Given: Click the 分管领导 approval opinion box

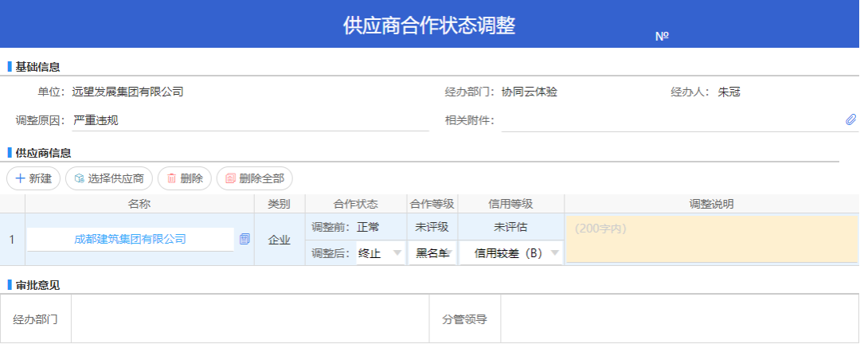Looking at the screenshot, I should 679,319.
